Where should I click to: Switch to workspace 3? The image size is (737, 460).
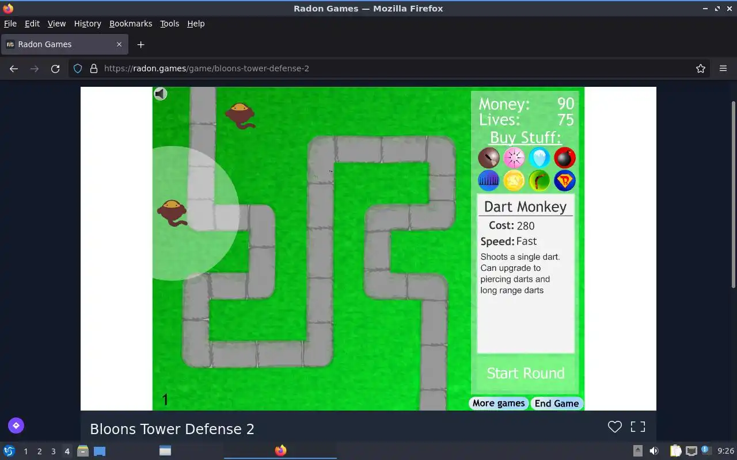53,451
